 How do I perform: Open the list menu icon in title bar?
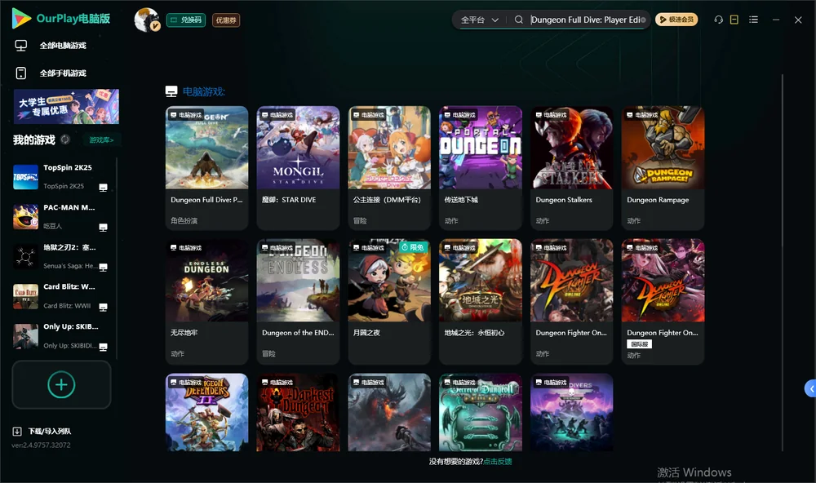(x=753, y=20)
